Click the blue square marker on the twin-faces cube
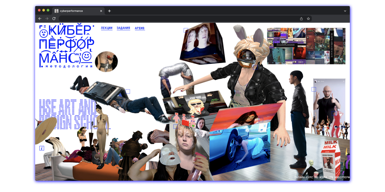This screenshot has height=192, width=385. point(186,30)
